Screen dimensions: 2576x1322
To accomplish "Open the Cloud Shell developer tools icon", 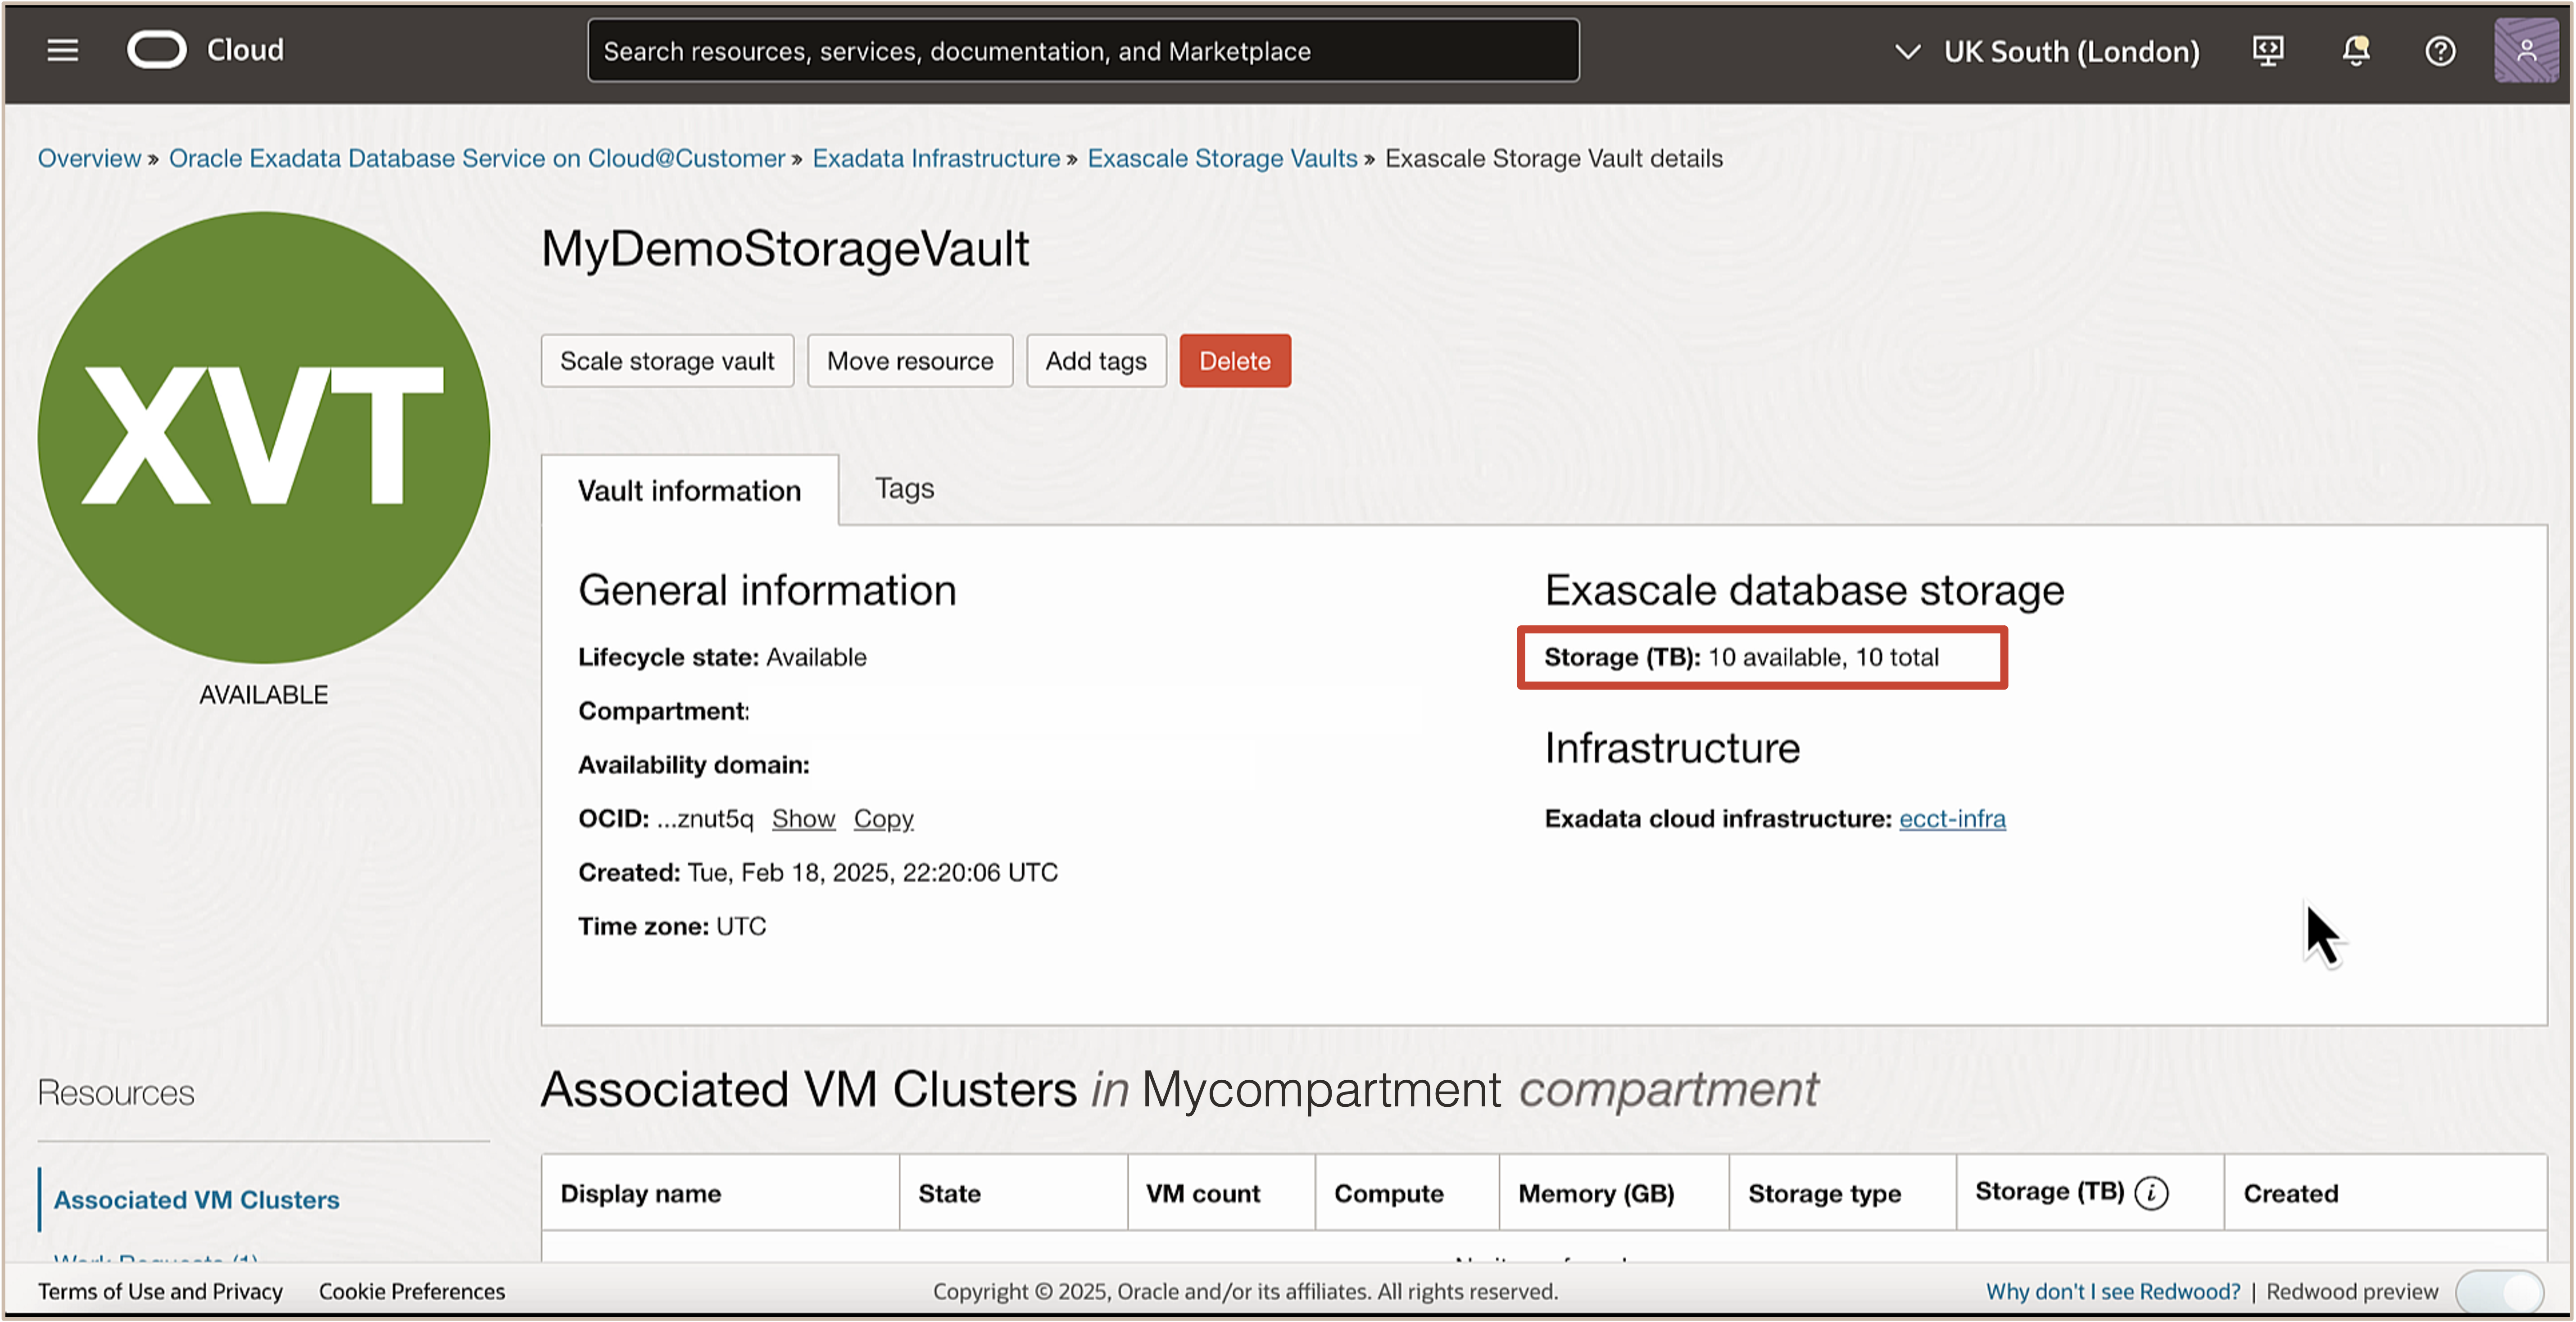I will click(x=2267, y=50).
